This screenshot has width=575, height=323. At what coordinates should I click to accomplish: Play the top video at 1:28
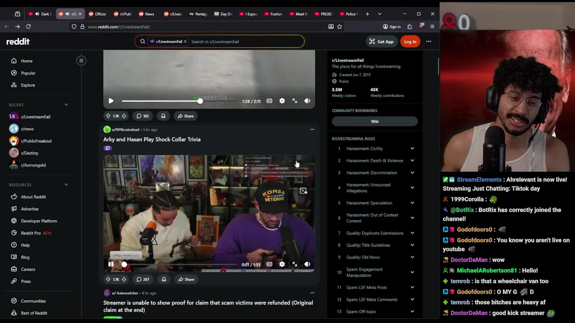111,101
